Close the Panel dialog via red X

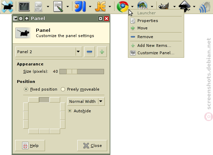pos(106,19)
